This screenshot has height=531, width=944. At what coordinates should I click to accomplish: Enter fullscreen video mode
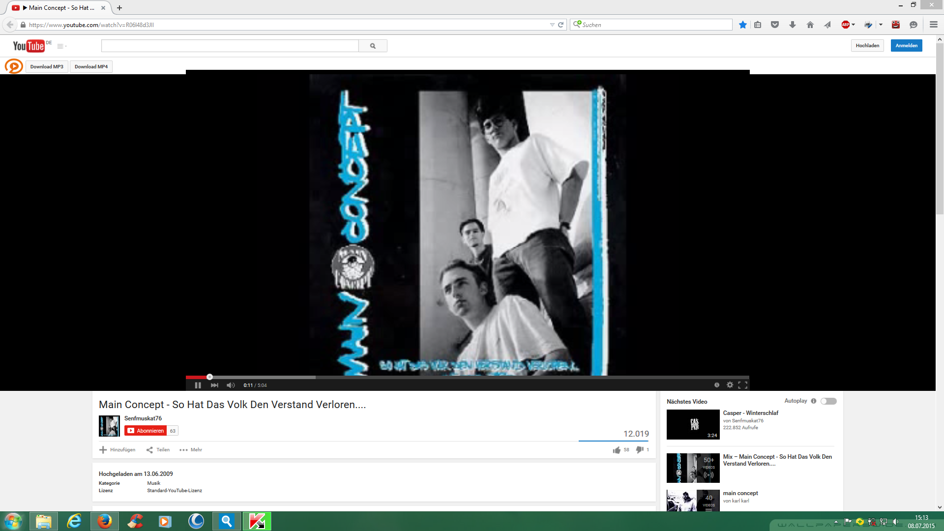pyautogui.click(x=742, y=385)
